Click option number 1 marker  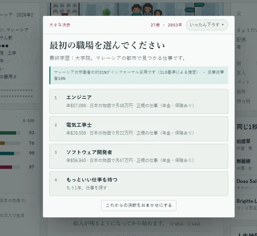56,98
